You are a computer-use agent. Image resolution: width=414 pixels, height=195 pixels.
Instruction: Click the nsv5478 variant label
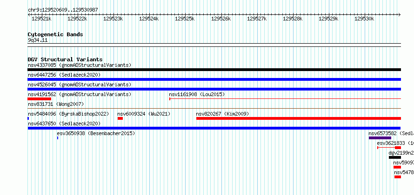point(404,172)
